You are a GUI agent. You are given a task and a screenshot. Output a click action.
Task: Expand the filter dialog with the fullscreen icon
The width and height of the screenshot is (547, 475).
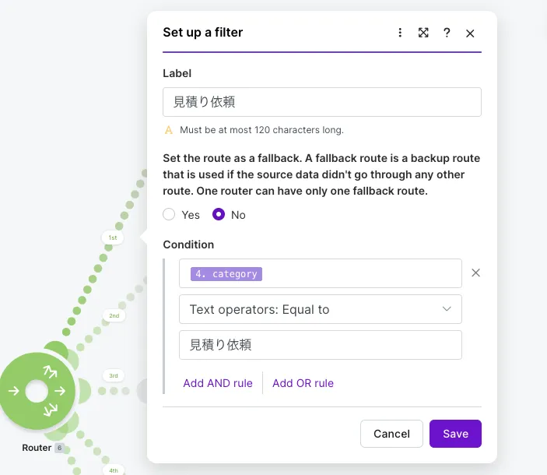[x=423, y=33]
